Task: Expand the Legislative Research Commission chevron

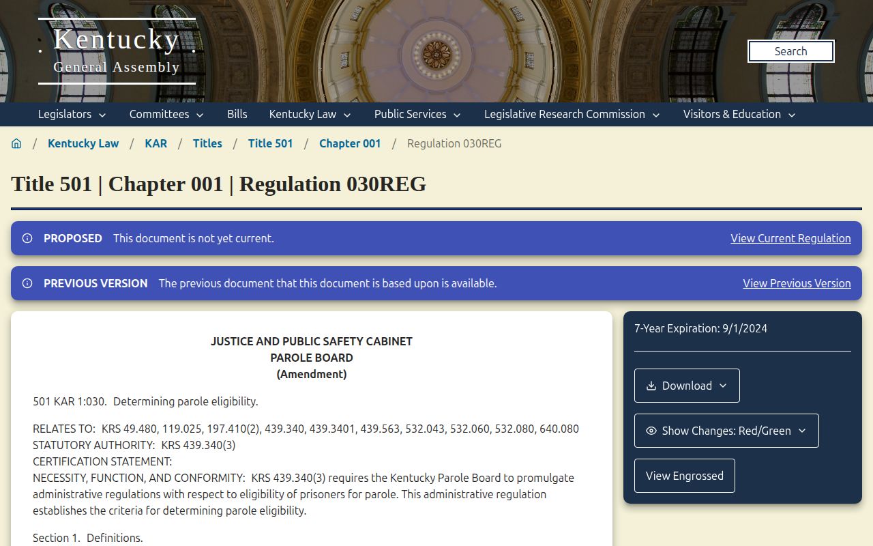Action: 656,115
